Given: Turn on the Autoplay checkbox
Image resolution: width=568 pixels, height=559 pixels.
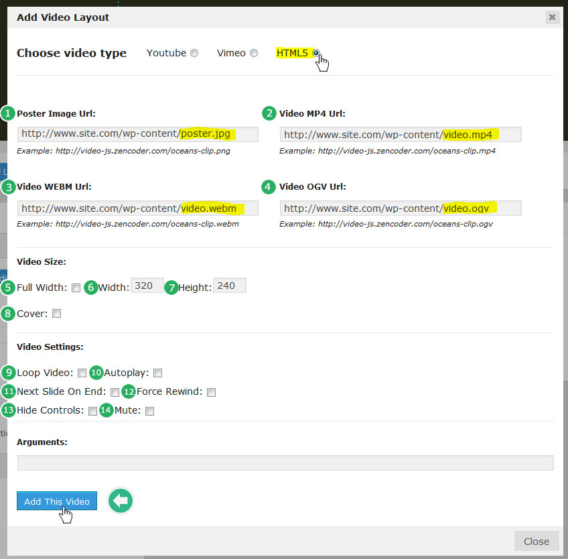Looking at the screenshot, I should pyautogui.click(x=158, y=373).
